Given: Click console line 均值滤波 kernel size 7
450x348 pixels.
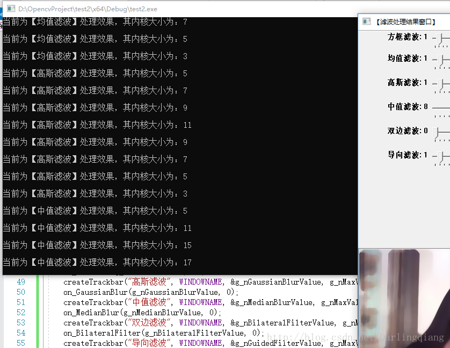Looking at the screenshot, I should click(x=95, y=22).
